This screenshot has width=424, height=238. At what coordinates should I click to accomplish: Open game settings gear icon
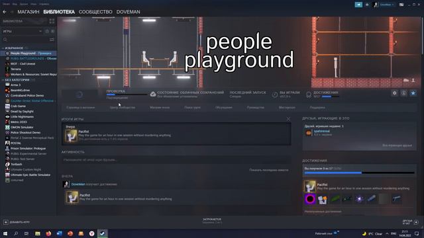(395, 93)
